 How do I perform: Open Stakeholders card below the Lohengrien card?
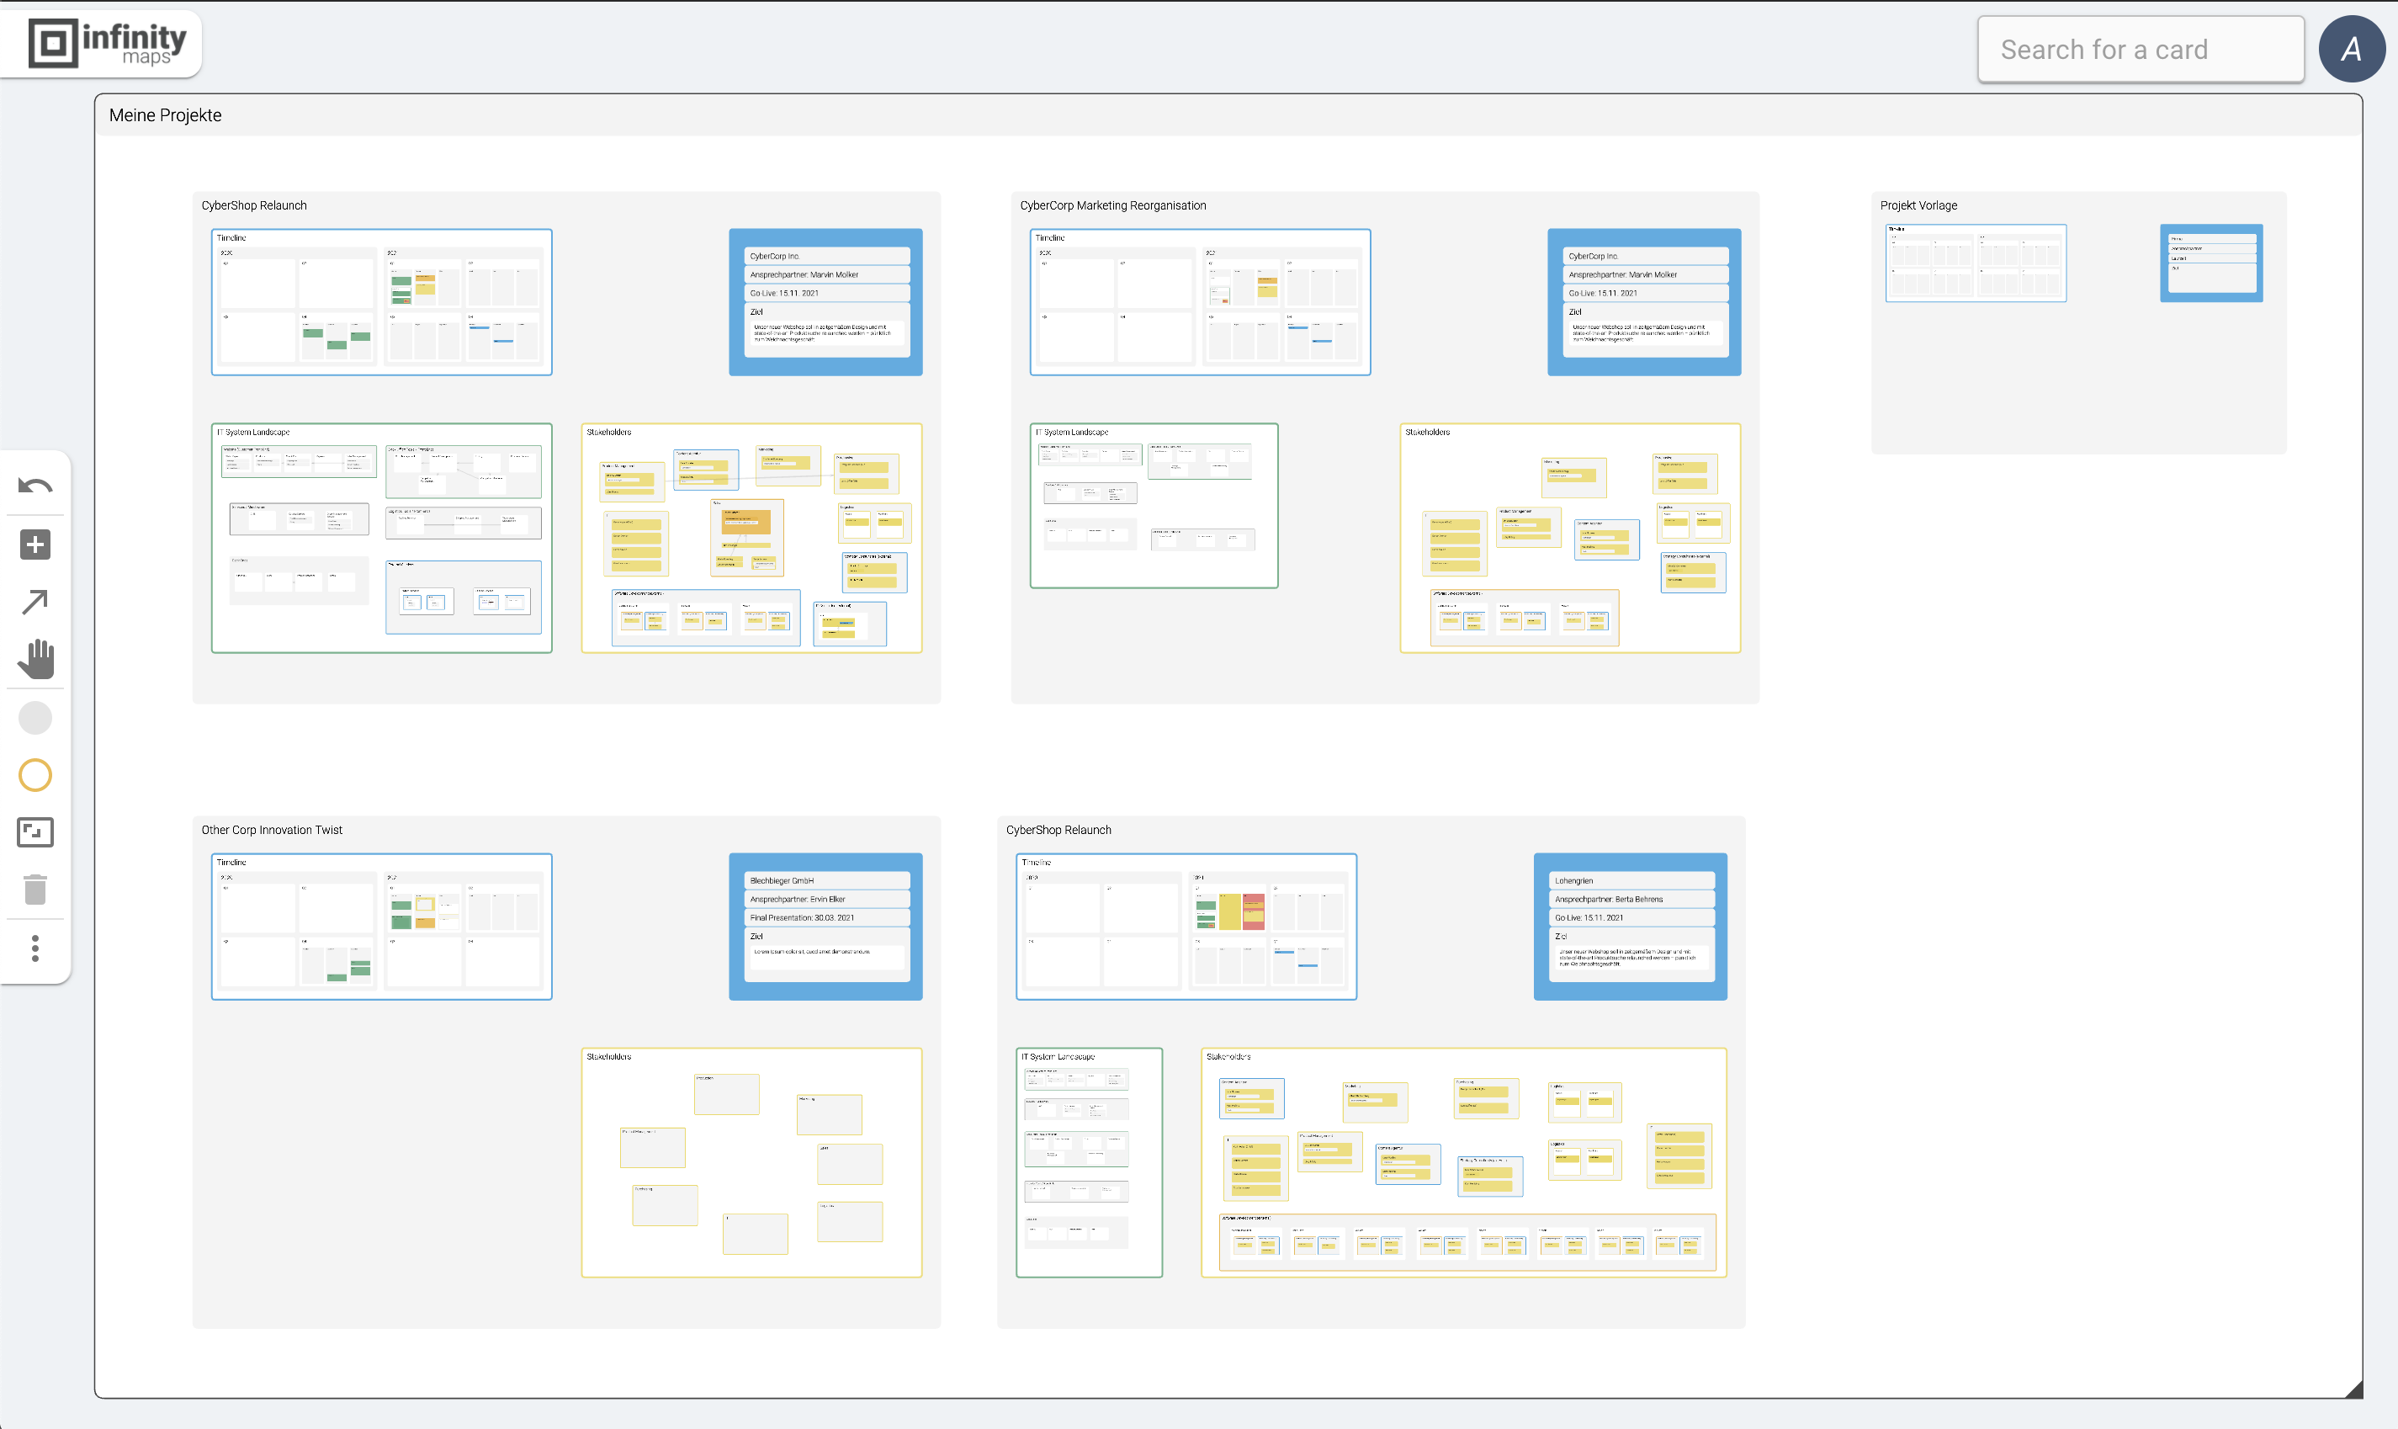point(1463,1162)
